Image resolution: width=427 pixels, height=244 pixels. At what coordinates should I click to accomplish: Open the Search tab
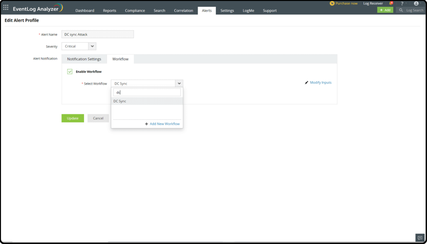tap(159, 10)
